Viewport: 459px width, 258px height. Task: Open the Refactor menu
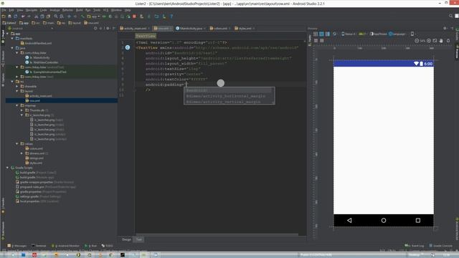click(67, 10)
